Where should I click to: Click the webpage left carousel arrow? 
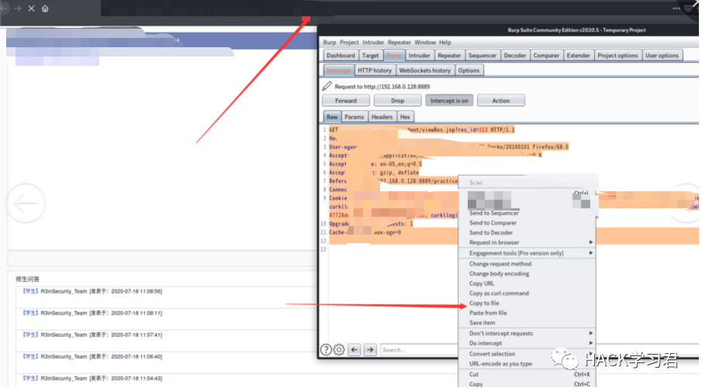point(26,203)
